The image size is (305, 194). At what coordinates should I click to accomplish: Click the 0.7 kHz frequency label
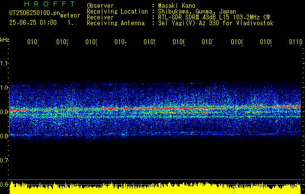pyautogui.click(x=4, y=160)
